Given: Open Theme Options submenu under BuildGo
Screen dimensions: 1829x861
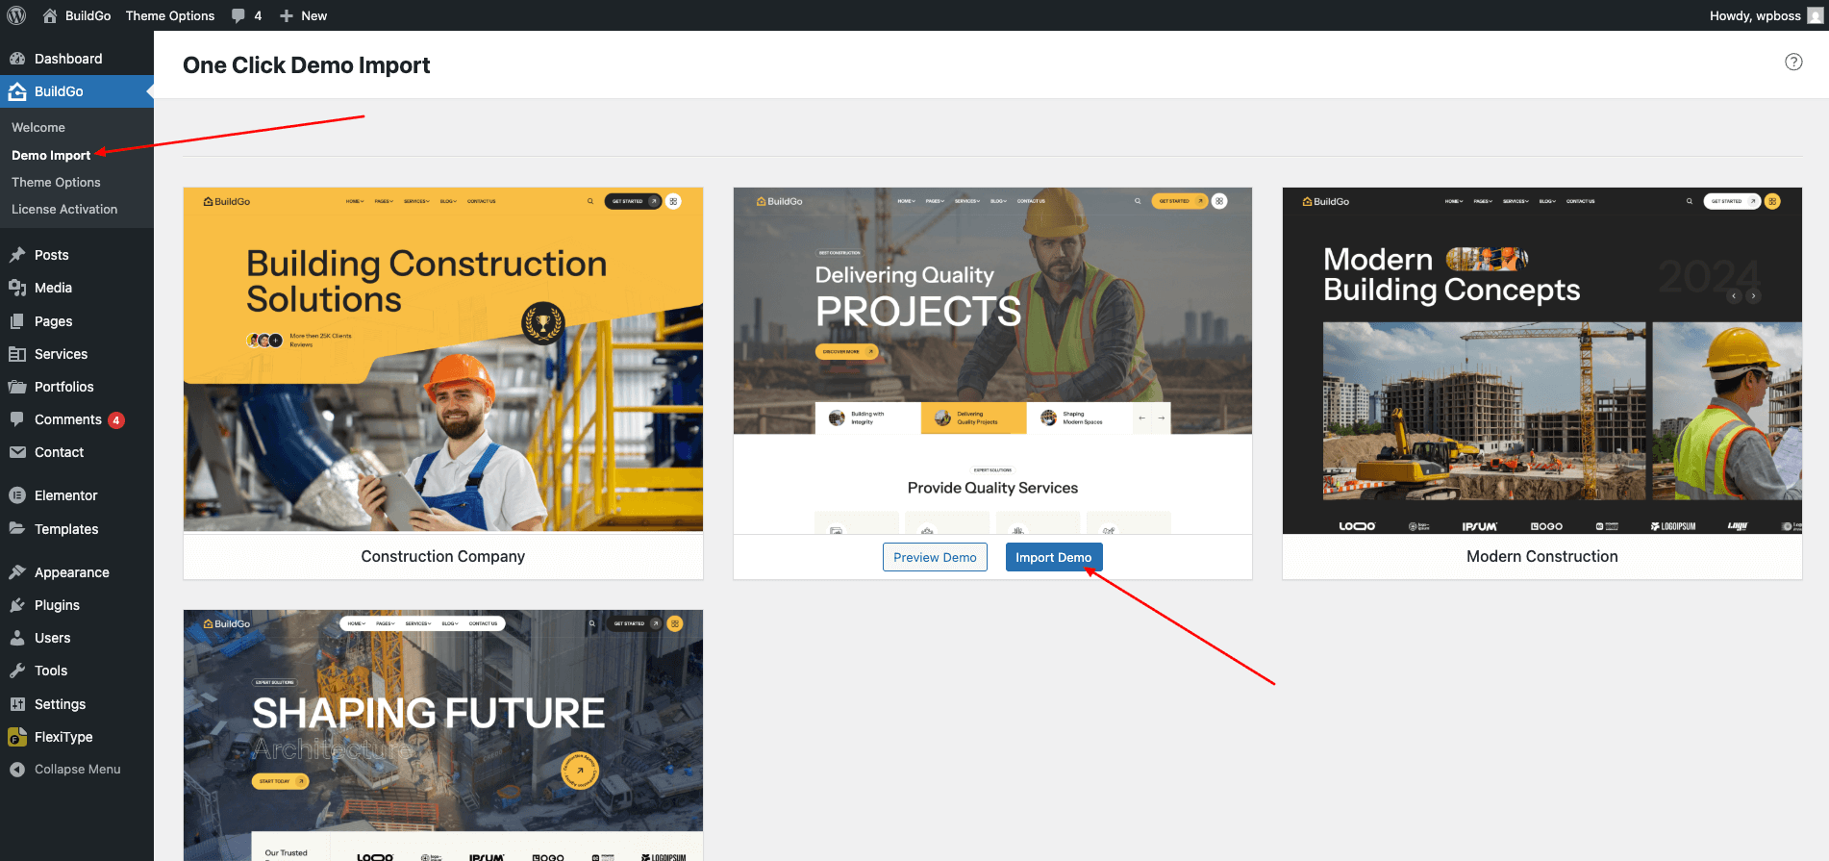Looking at the screenshot, I should (56, 182).
